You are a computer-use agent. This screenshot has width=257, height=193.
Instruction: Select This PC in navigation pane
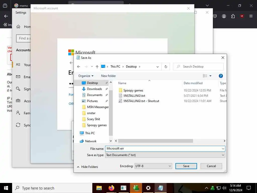90,133
